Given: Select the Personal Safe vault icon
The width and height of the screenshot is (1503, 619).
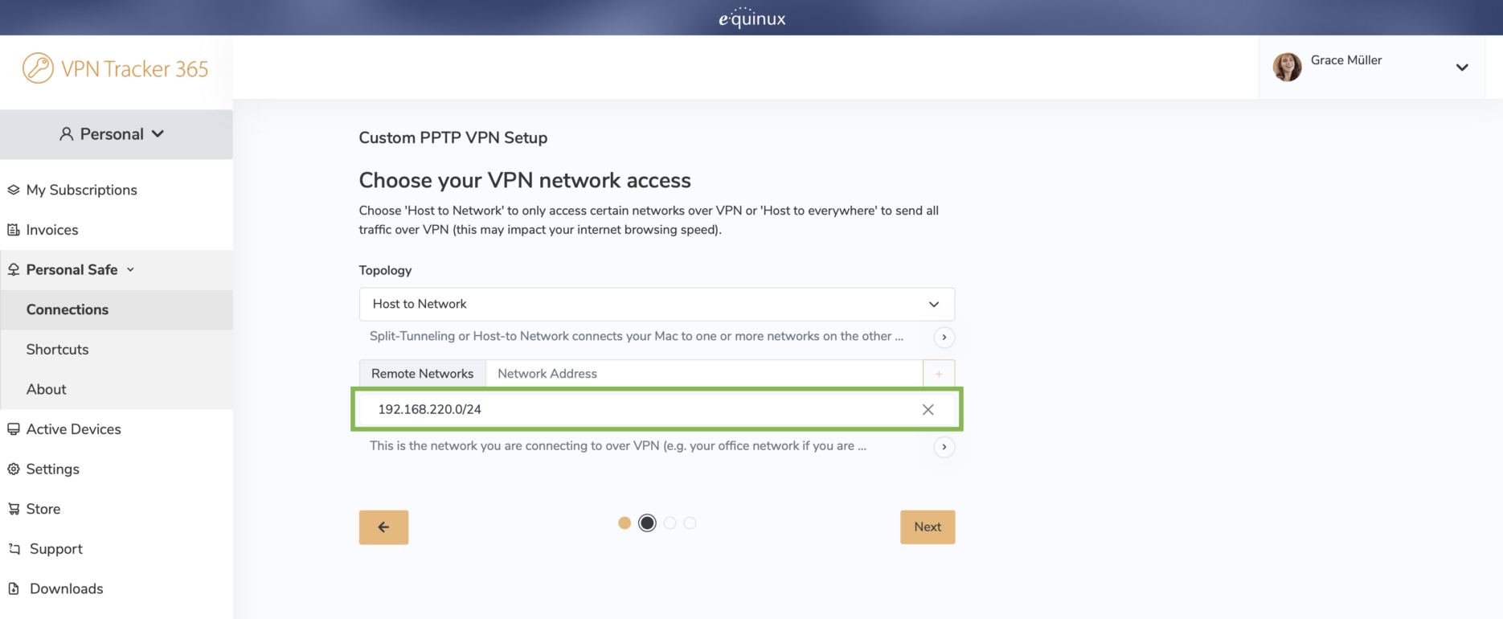Looking at the screenshot, I should 13,269.
